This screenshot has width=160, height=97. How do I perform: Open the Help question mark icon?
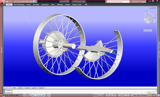[x=143, y=2]
